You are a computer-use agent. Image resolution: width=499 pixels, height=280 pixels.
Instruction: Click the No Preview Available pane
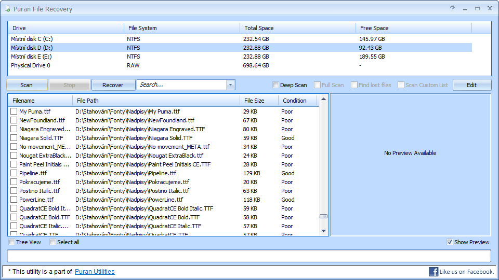coord(410,165)
